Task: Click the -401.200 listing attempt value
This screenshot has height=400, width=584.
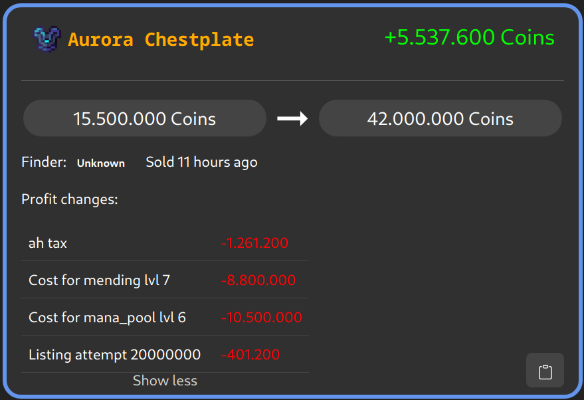Action: (250, 355)
